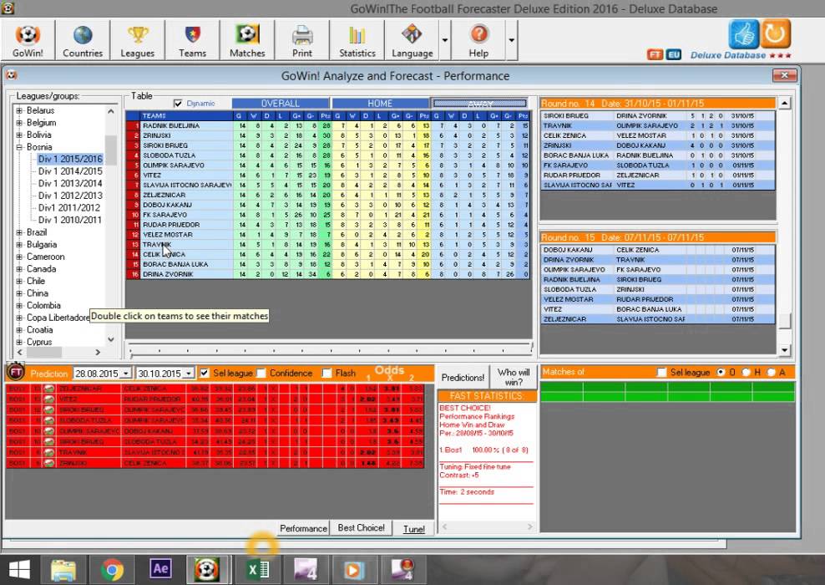Open the 30.10.2015 end date dropdown
The image size is (825, 585).
pyautogui.click(x=189, y=374)
